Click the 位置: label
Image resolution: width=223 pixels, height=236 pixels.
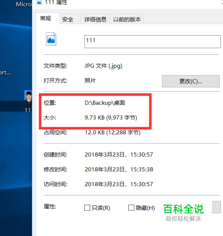tap(50, 103)
